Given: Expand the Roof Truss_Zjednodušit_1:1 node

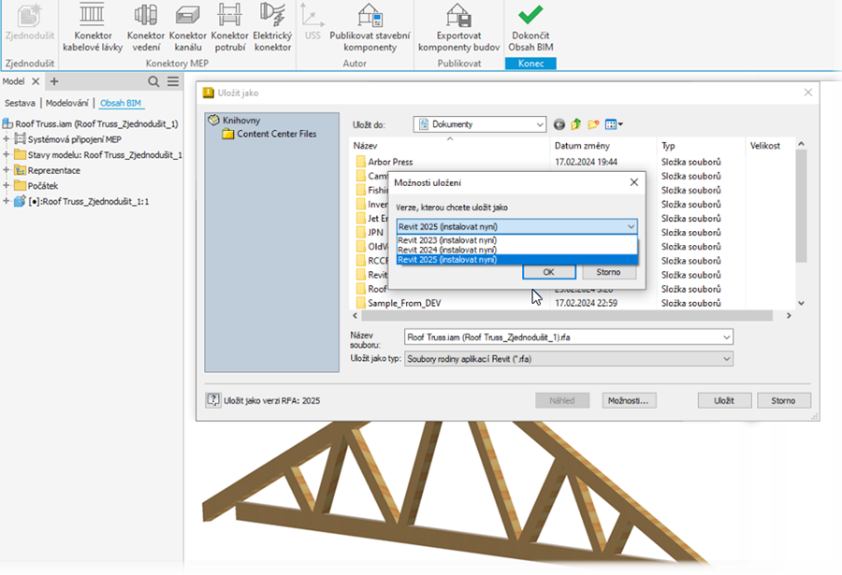Looking at the screenshot, I should click(6, 201).
